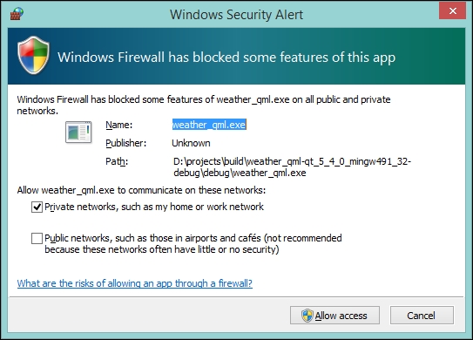Click the multicolored Windows security shield icon
This screenshot has height=340, width=473.
coord(33,55)
